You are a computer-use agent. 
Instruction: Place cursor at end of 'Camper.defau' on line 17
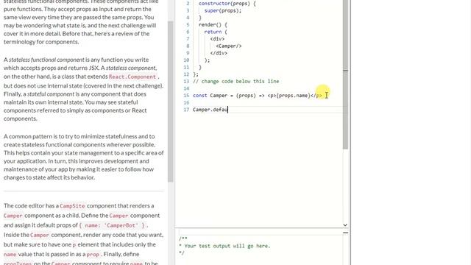coord(228,110)
